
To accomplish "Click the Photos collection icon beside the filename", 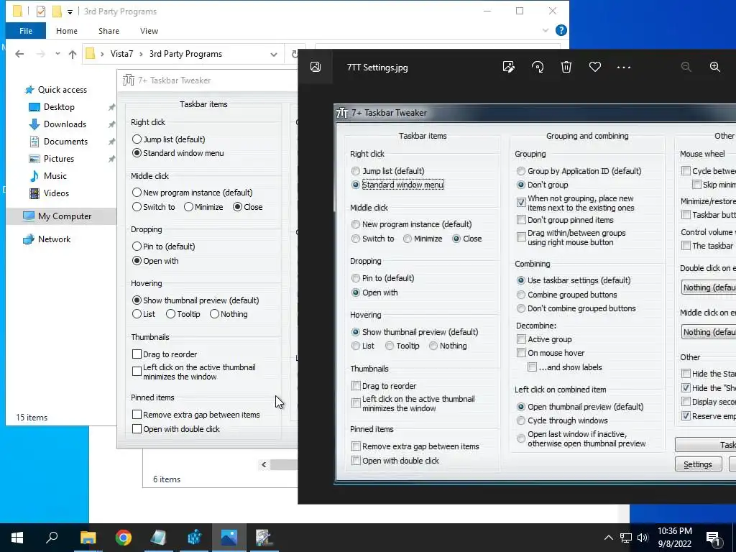I will pyautogui.click(x=316, y=67).
